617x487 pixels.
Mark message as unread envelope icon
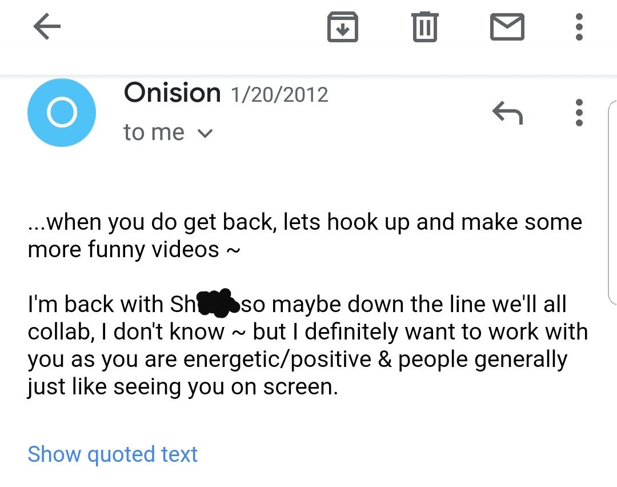(507, 27)
